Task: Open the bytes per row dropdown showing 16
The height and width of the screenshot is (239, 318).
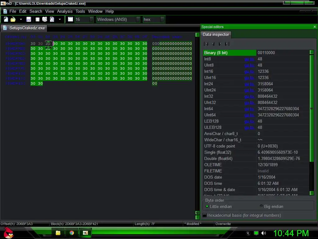Action: (92, 19)
